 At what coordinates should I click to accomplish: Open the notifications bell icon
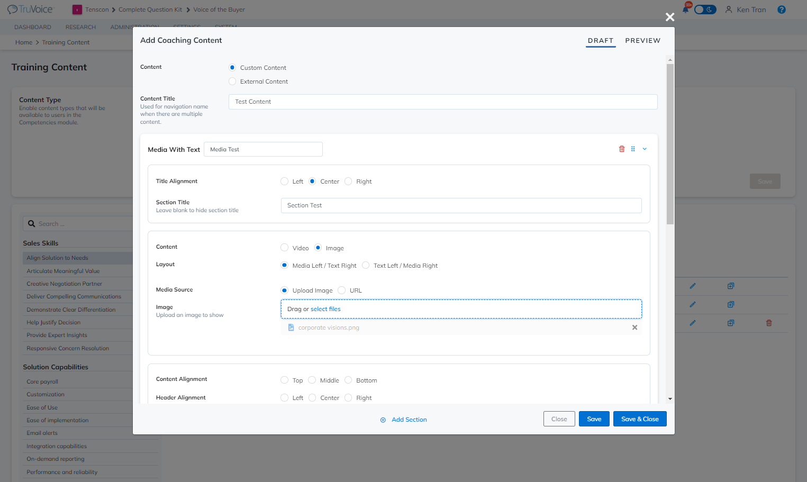click(x=686, y=10)
